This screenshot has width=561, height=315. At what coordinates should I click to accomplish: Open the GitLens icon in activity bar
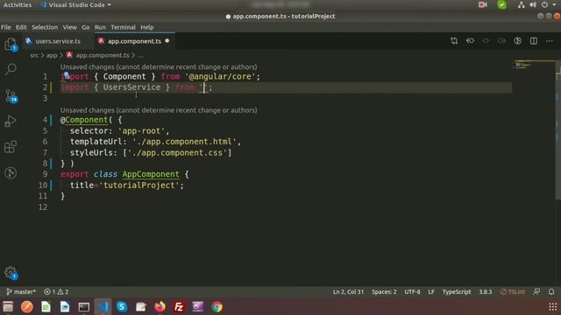(11, 173)
